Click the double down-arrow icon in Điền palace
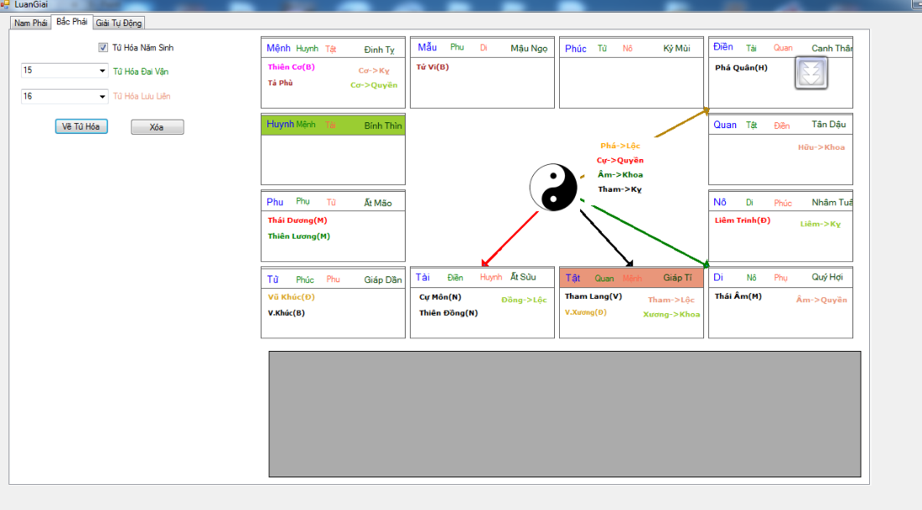 [811, 74]
